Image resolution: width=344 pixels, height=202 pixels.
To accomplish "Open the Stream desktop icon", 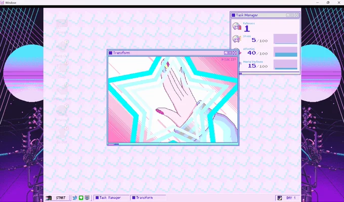I will pos(62,27).
